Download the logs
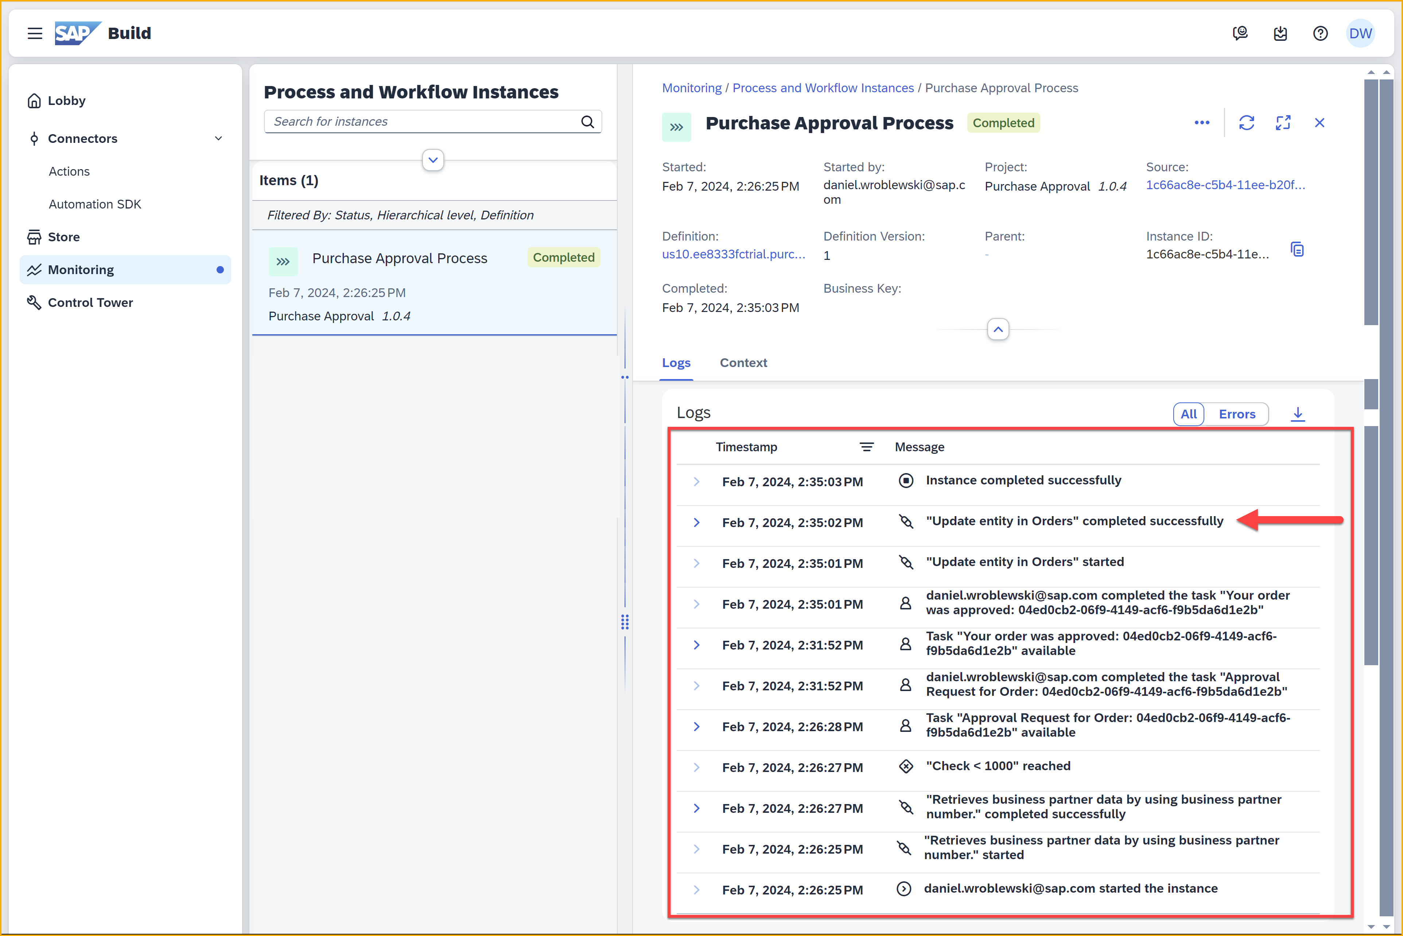This screenshot has width=1403, height=936. (1297, 414)
